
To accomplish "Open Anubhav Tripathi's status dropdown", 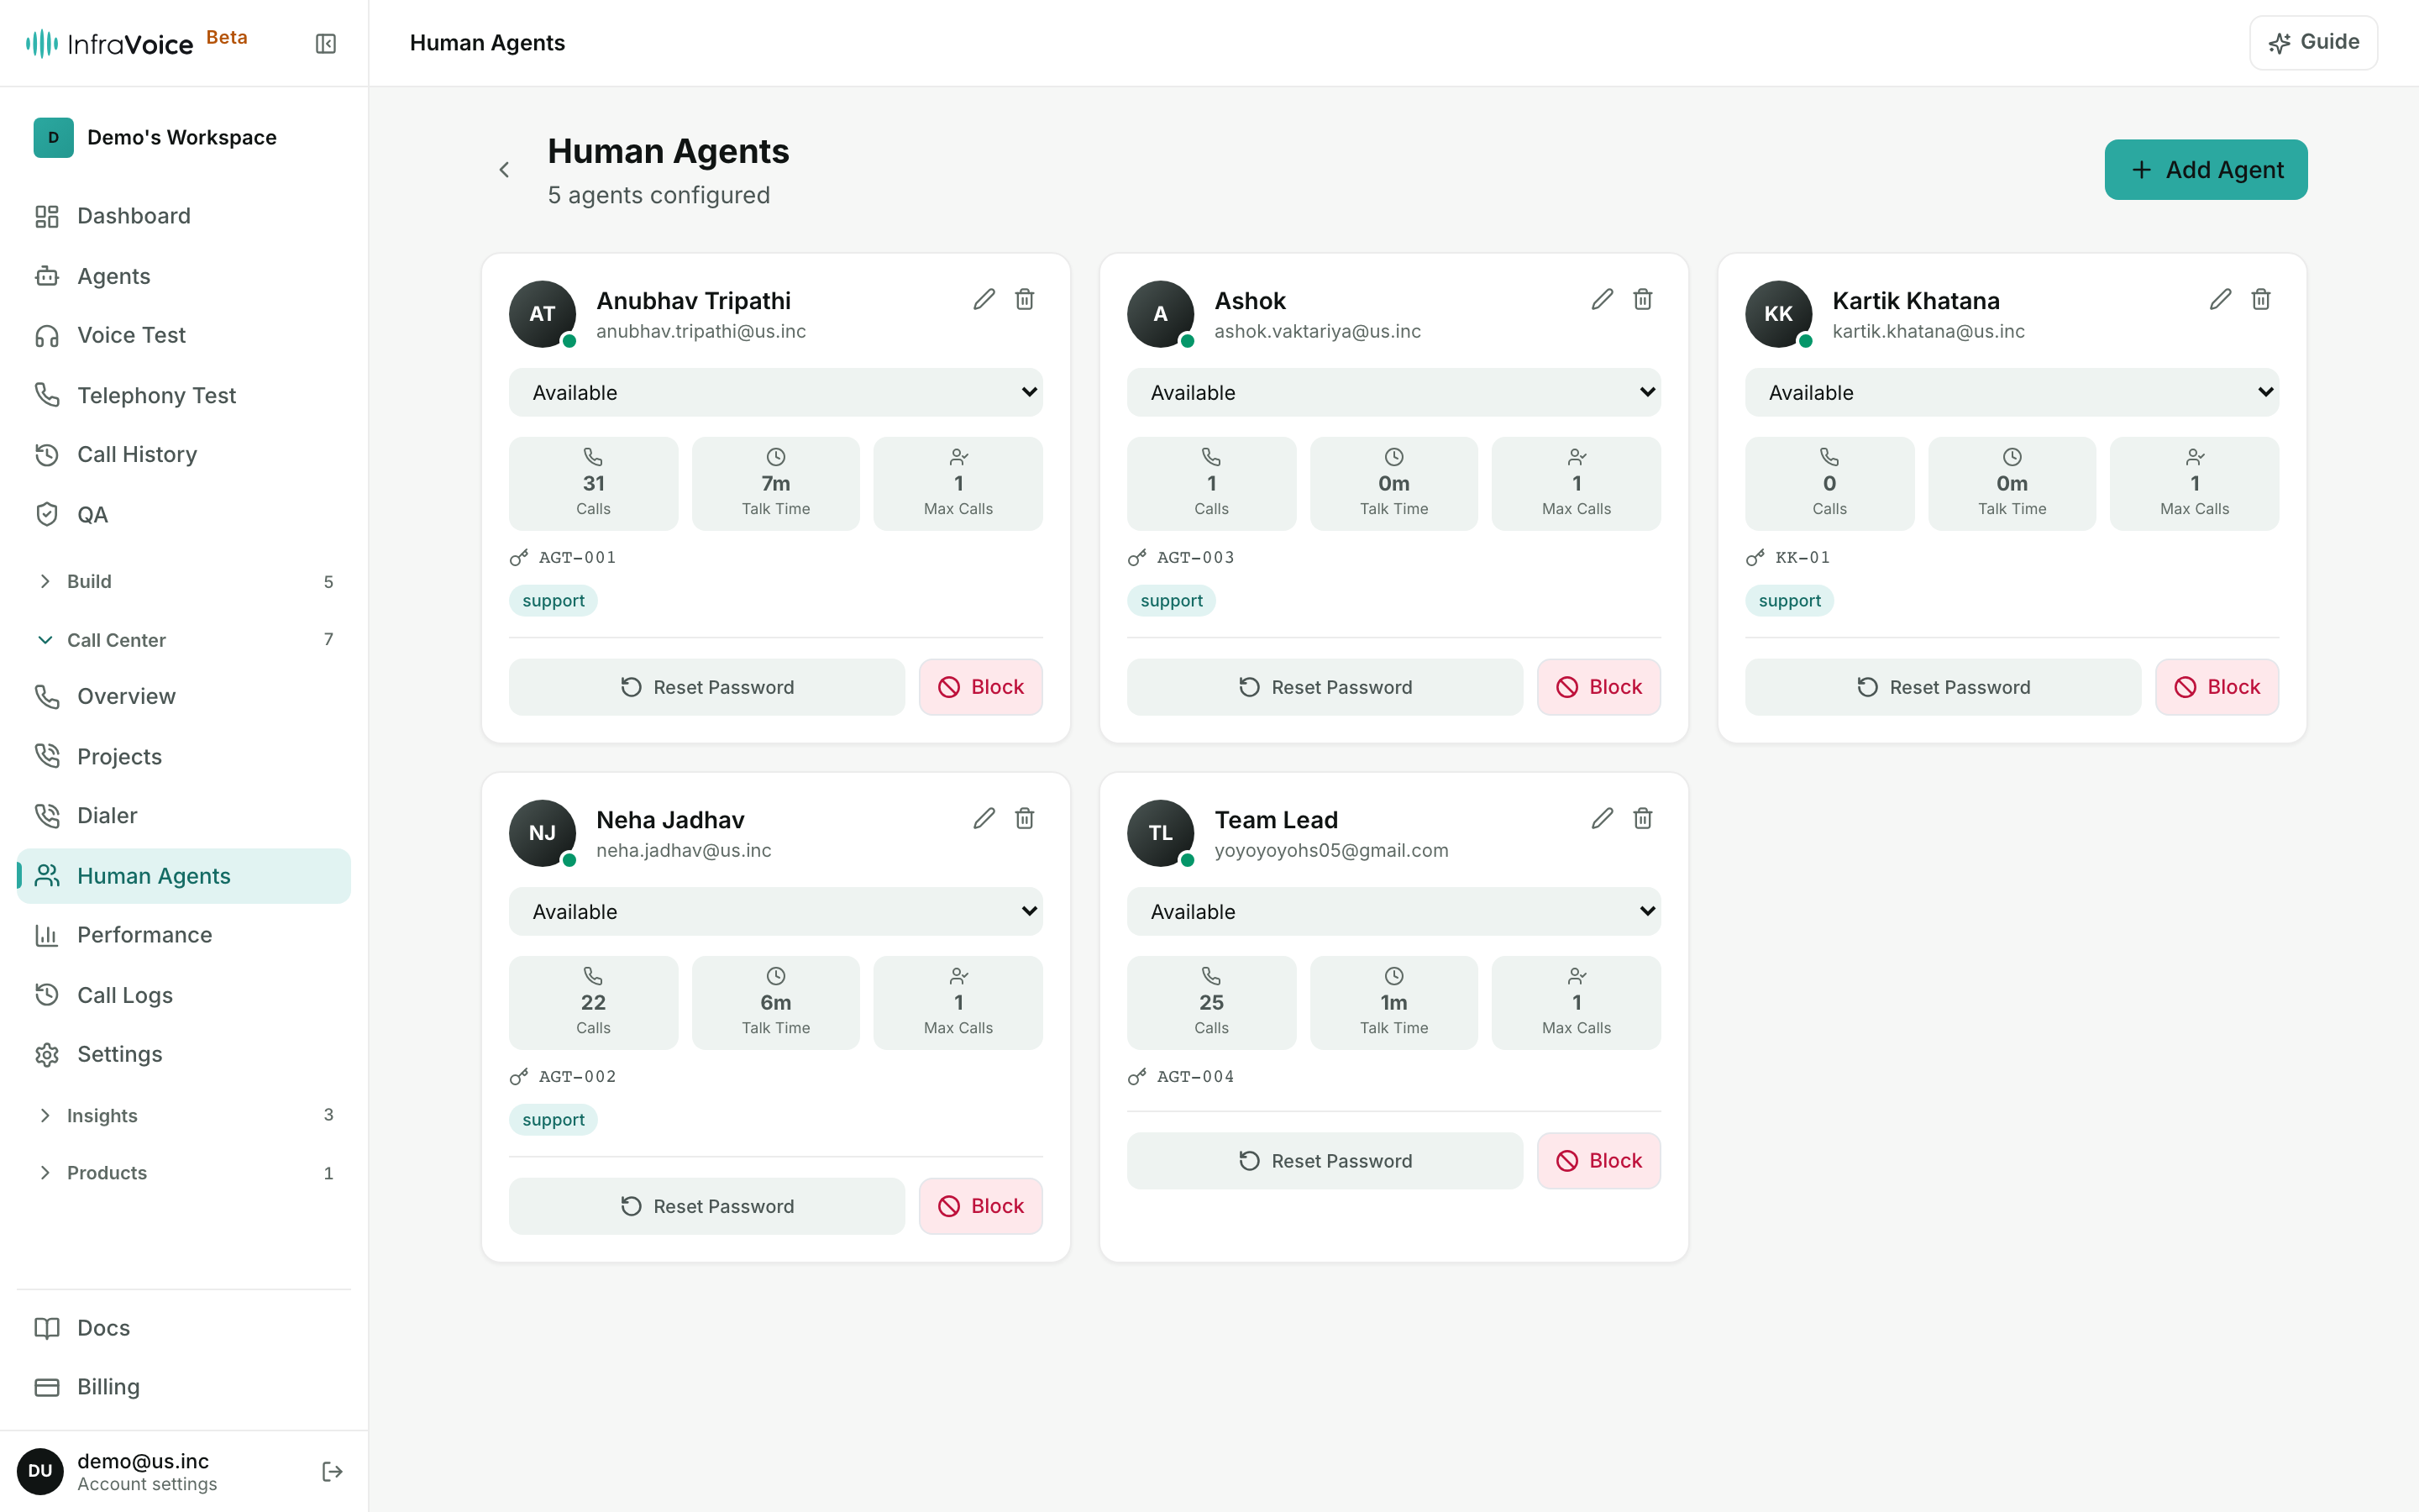I will point(776,392).
